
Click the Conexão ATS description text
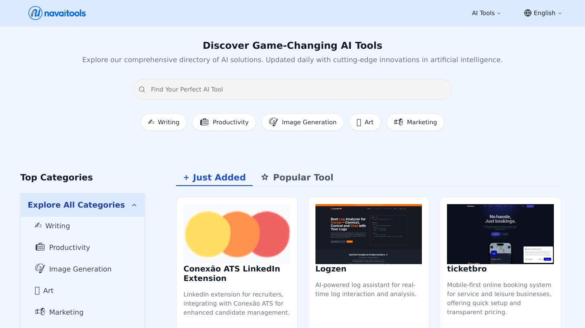pos(237,303)
